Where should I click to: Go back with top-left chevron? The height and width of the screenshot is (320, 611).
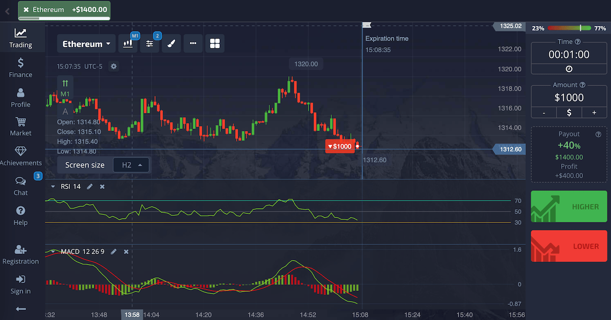click(x=7, y=11)
